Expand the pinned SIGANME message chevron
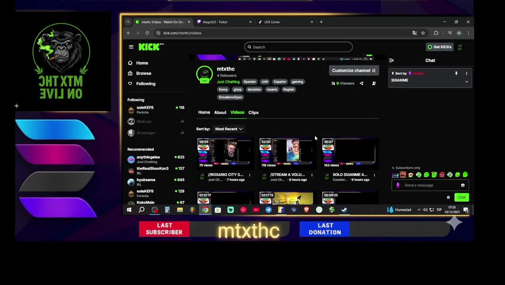The image size is (505, 285). [x=467, y=82]
